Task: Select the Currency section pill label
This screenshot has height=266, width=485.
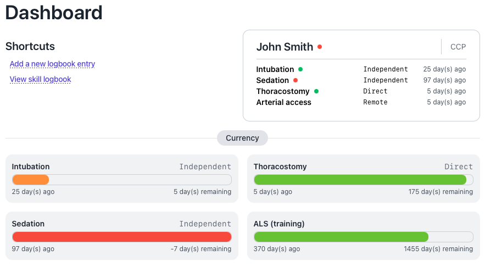Action: coord(242,138)
